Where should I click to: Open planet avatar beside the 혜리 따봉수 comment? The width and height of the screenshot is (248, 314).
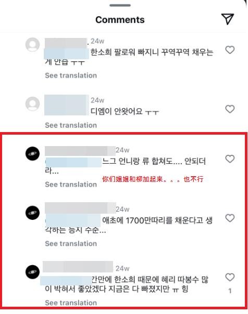coord(32,272)
